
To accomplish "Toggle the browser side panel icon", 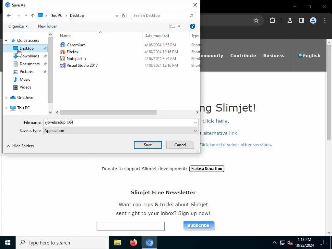I will coord(302,20).
